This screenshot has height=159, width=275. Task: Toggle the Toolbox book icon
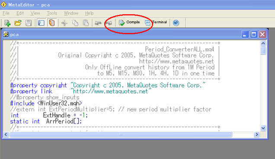click(x=52, y=23)
